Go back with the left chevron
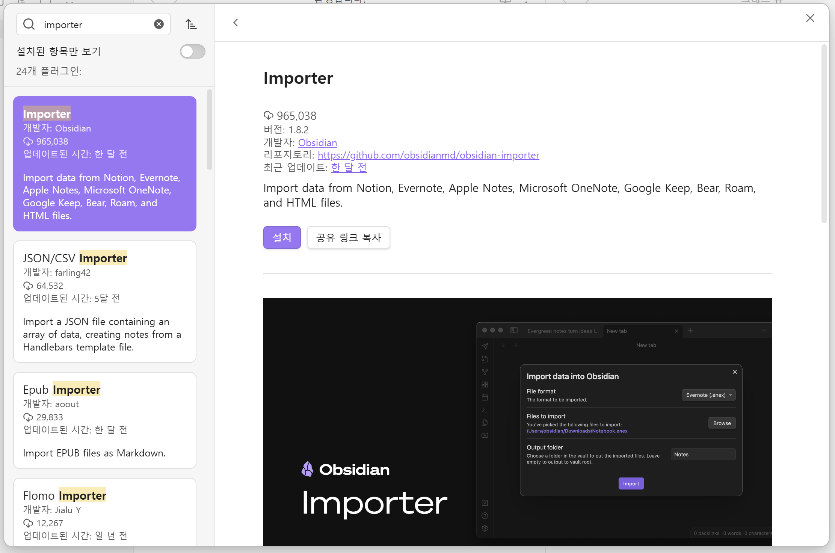The width and height of the screenshot is (835, 553). tap(236, 23)
